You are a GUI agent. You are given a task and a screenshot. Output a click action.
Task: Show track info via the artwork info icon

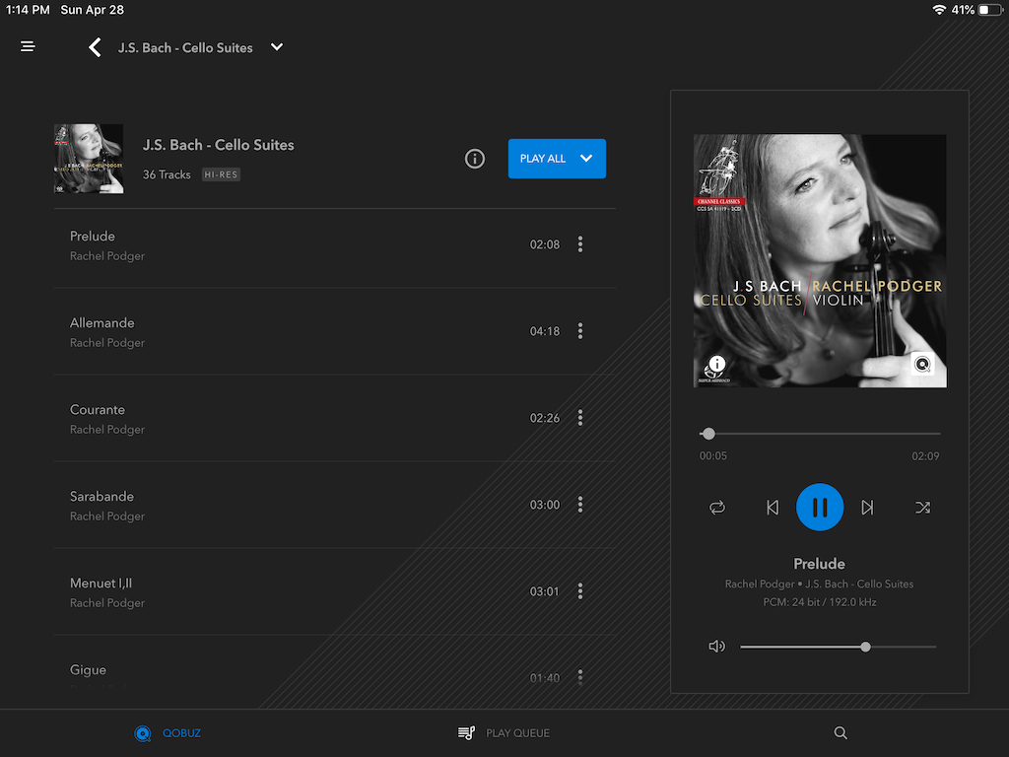click(x=717, y=365)
